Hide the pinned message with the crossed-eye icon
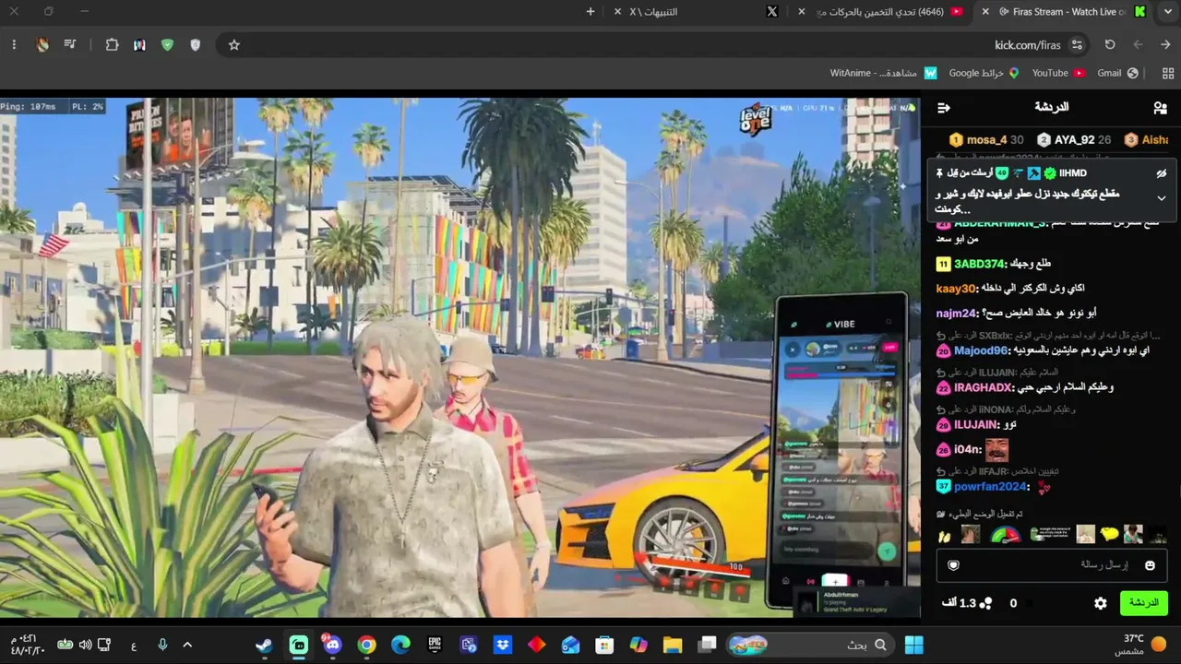The height and width of the screenshot is (664, 1181). [1162, 173]
